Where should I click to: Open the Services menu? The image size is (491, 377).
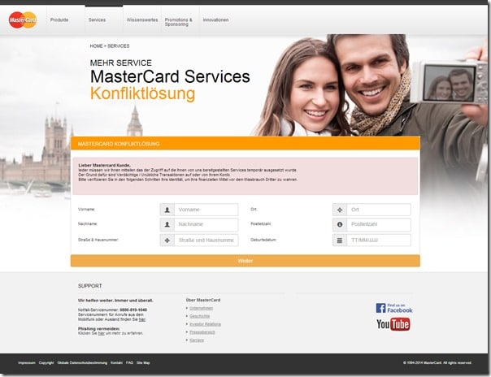tap(97, 19)
